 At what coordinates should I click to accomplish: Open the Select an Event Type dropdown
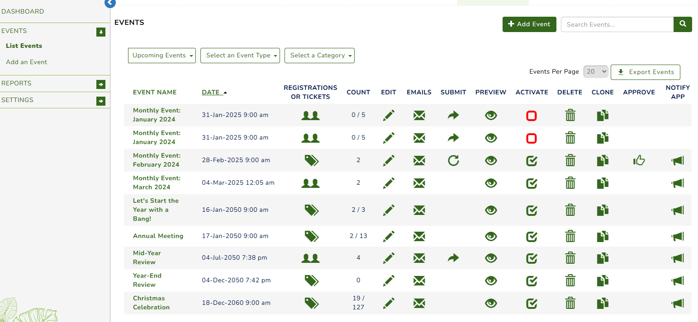(240, 55)
